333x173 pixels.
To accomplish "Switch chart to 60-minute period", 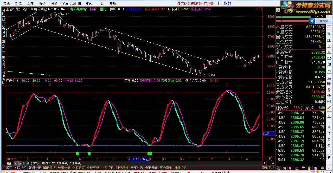I will click(x=329, y=145).
